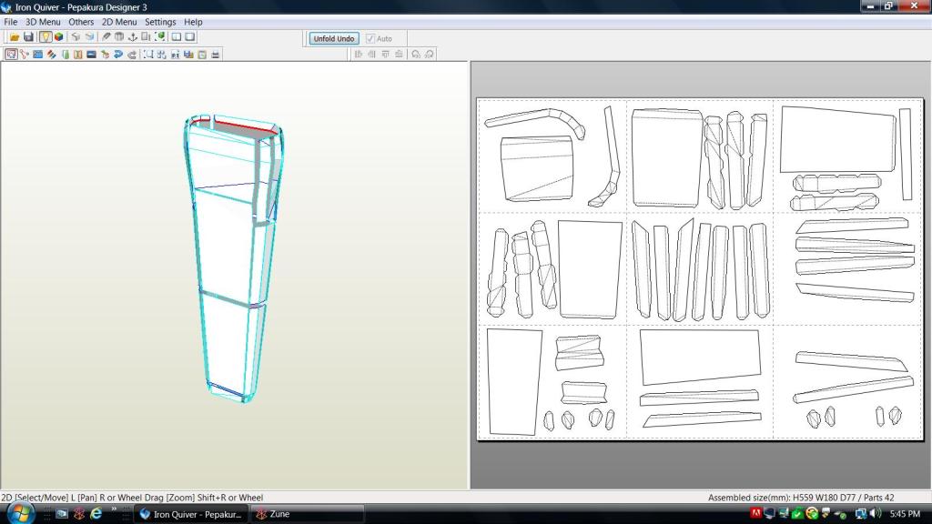Click the 5:45 PM taskbar clock

pyautogui.click(x=906, y=513)
